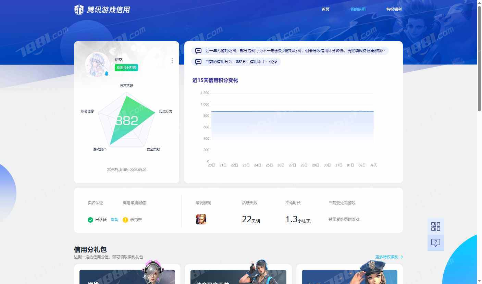The height and width of the screenshot is (284, 482).
Task: Click the message icon beside 当前的信用分为 notice
Action: coord(198,62)
